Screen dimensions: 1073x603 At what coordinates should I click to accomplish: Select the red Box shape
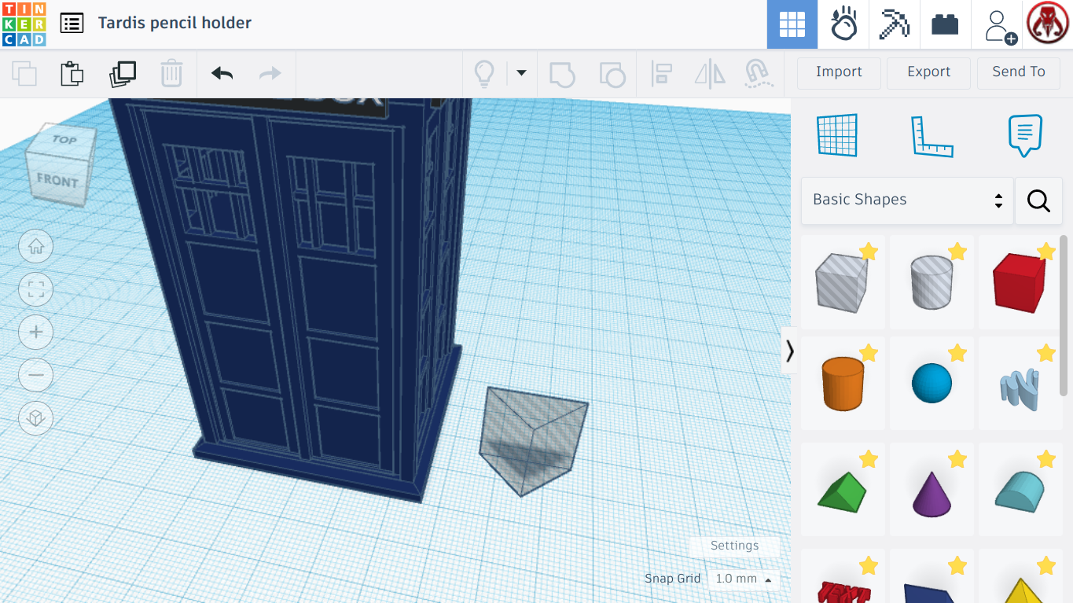pyautogui.click(x=1019, y=281)
